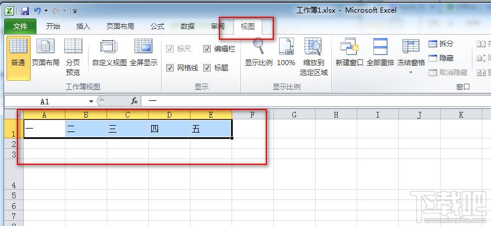The height and width of the screenshot is (226, 491).
Task: Open the Customize Quick Access Toolbar dropdown
Action: tap(75, 12)
